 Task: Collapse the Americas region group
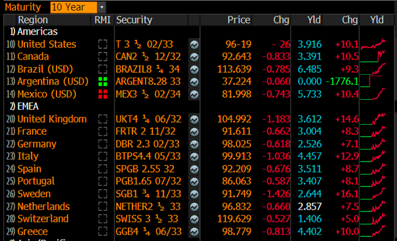33,32
